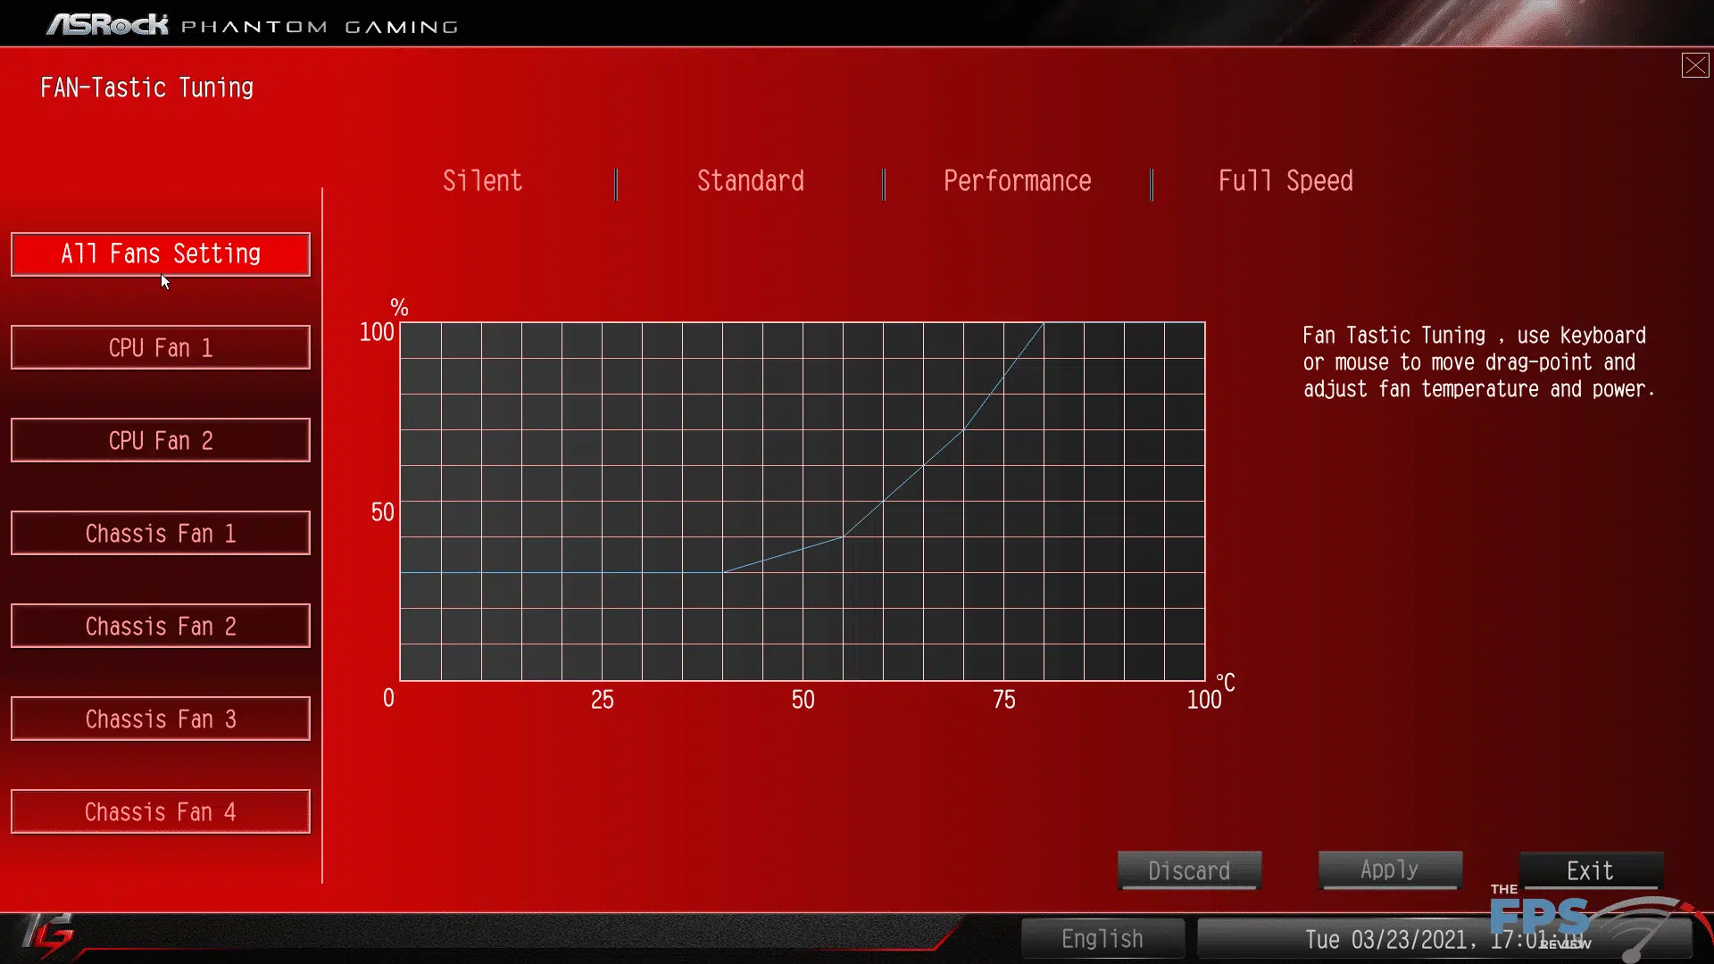Select Chassis Fan 3 in the sidebar
This screenshot has width=1714, height=964.
click(x=161, y=719)
